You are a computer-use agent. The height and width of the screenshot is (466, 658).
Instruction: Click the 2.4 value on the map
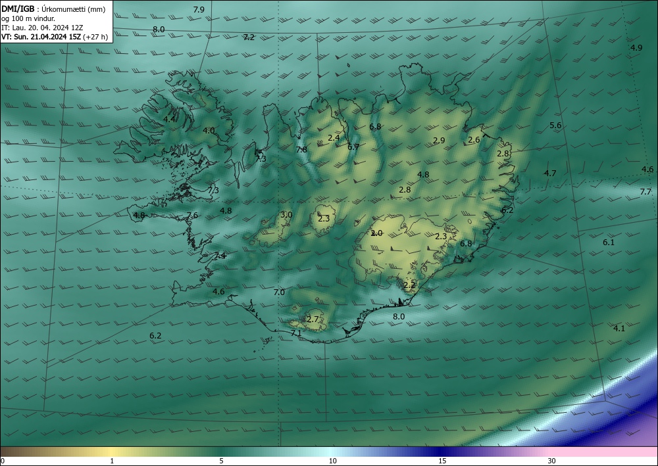coord(334,137)
